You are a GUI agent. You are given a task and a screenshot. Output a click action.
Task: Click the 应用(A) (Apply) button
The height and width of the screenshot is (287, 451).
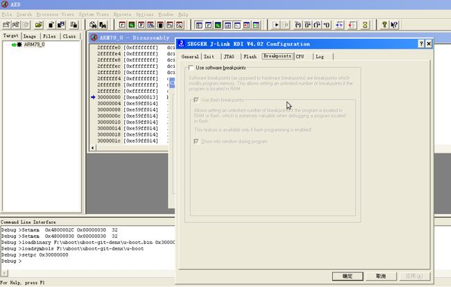tap(414, 276)
